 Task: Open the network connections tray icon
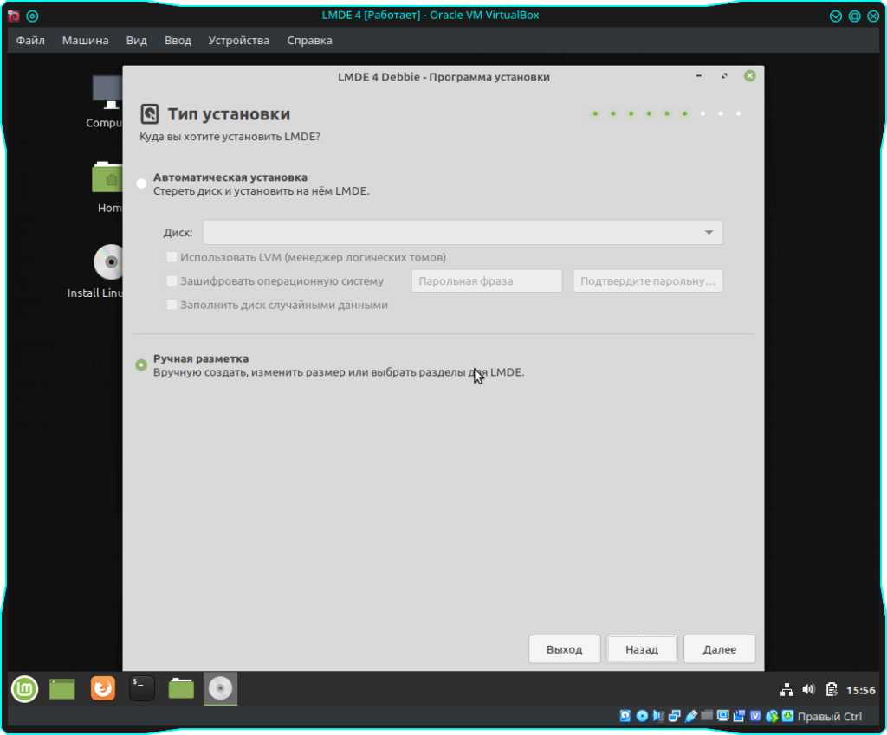pos(787,690)
